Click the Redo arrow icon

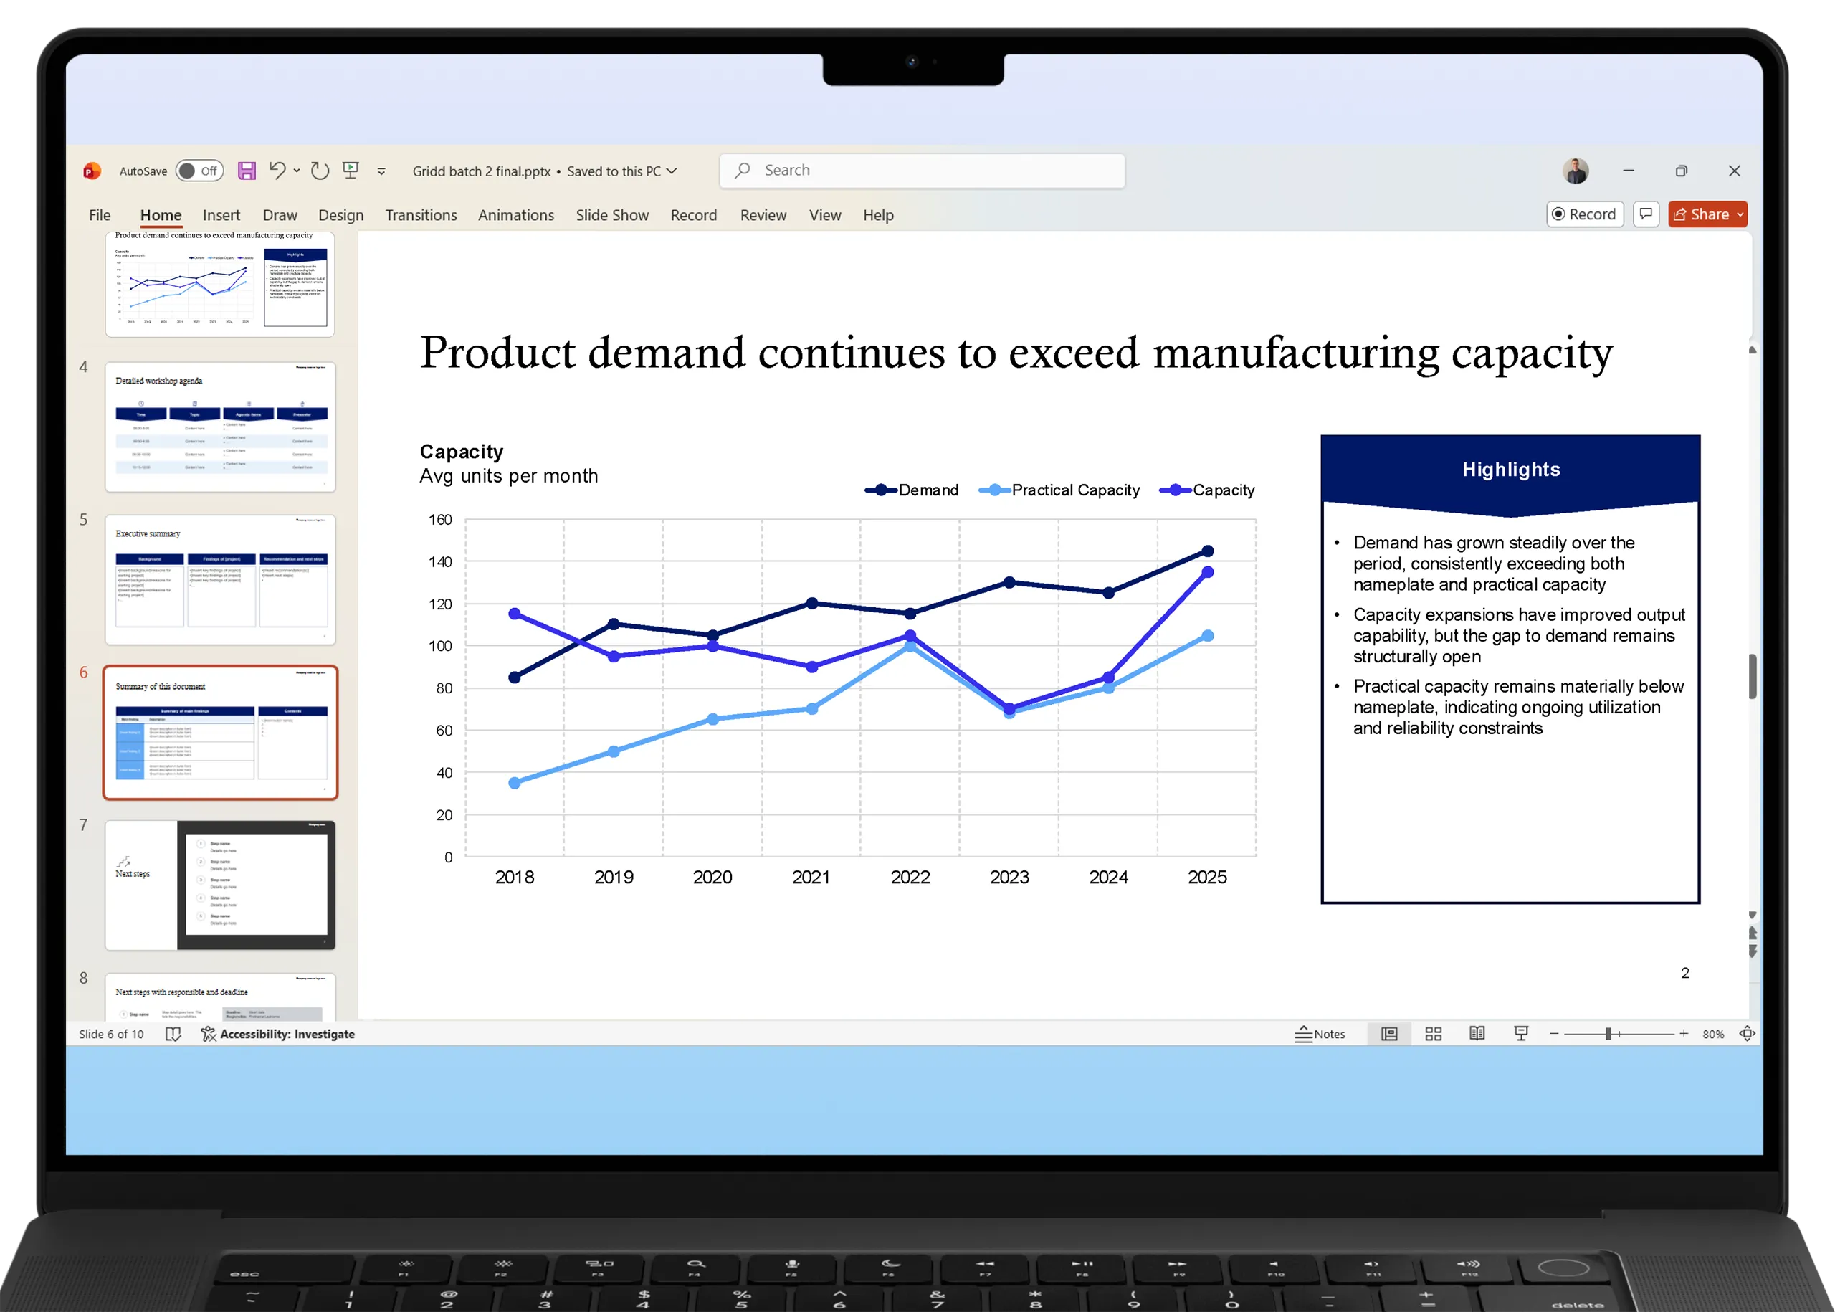click(x=320, y=171)
